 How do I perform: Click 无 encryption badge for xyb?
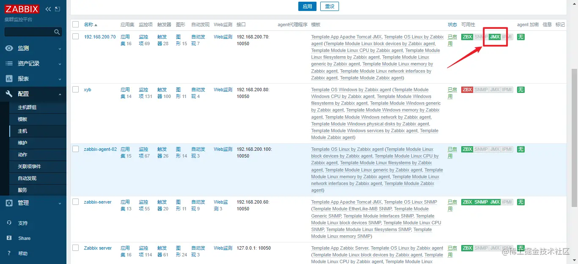pyautogui.click(x=521, y=90)
